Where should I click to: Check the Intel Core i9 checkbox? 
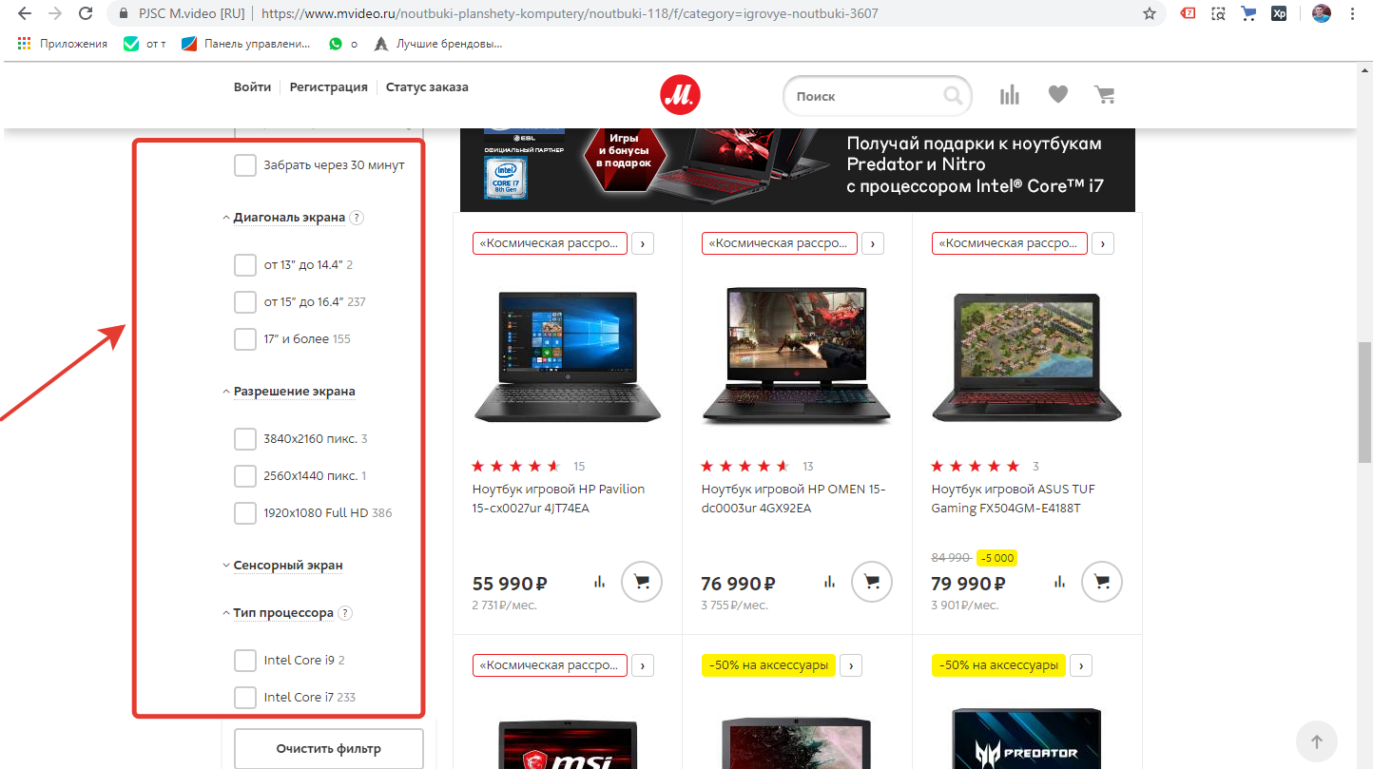point(245,661)
